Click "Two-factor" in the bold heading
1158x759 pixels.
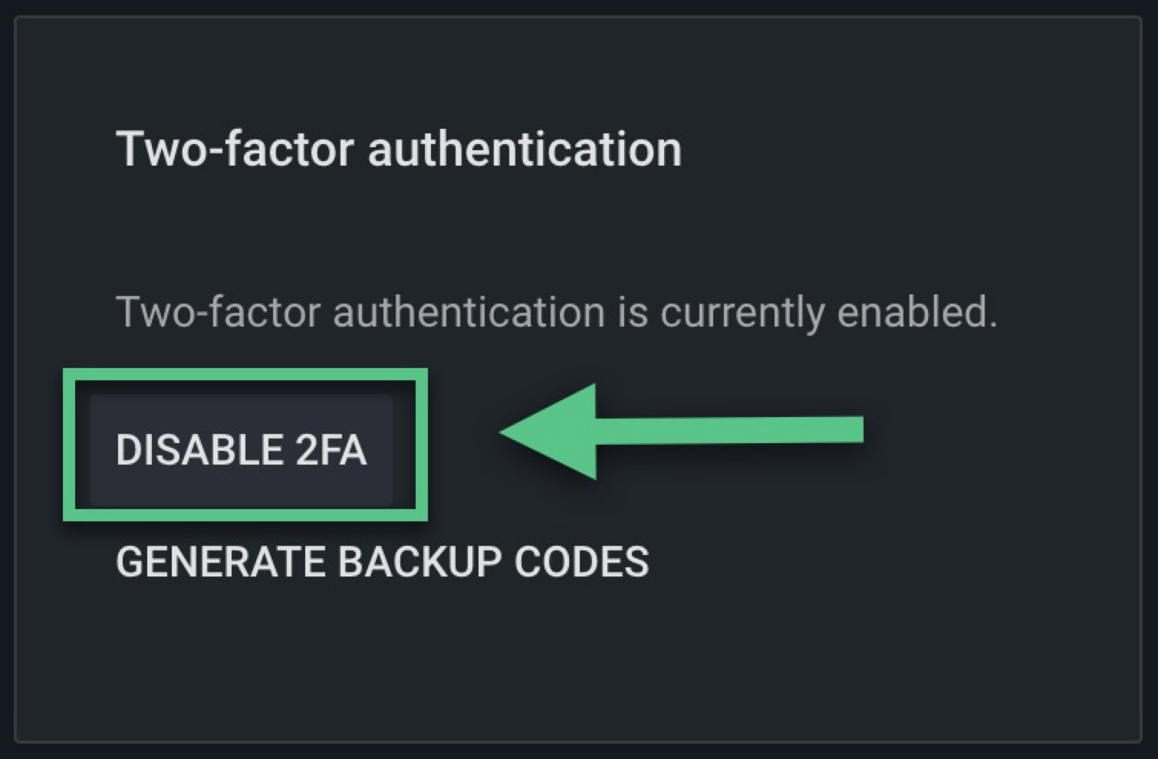tap(235, 149)
